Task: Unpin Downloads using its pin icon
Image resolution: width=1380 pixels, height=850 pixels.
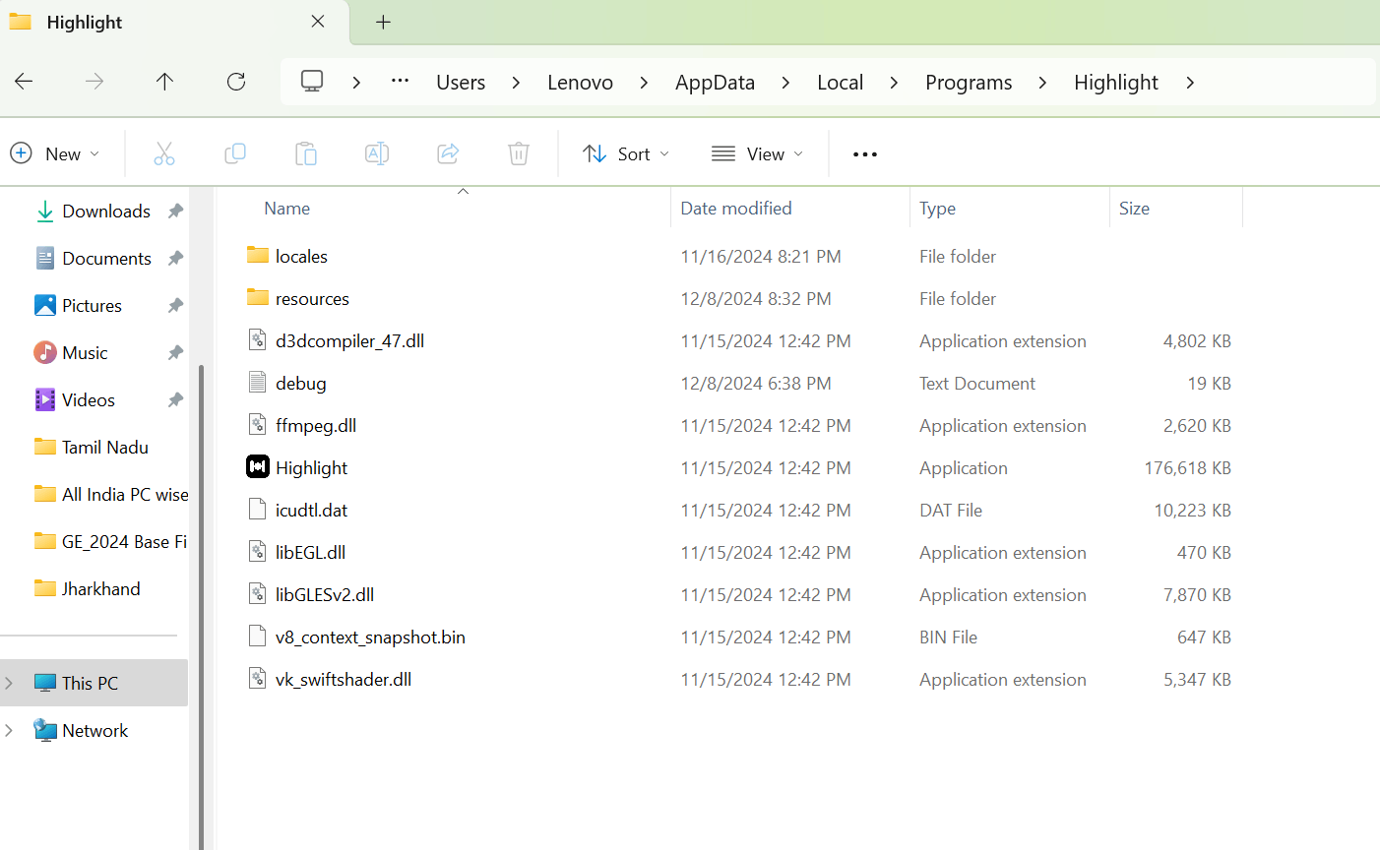Action: pos(175,211)
